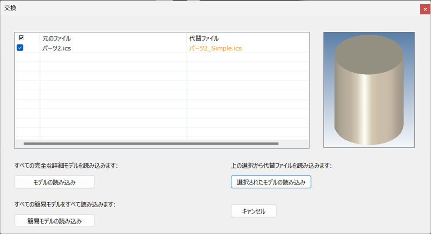Click the 上の選択から代替ファイルを読み込みます label
431x234 pixels.
(281, 165)
